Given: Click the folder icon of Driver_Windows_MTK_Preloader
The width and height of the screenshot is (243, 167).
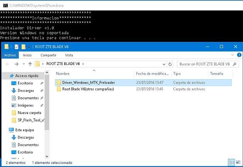Looking at the screenshot, I should click(59, 82).
